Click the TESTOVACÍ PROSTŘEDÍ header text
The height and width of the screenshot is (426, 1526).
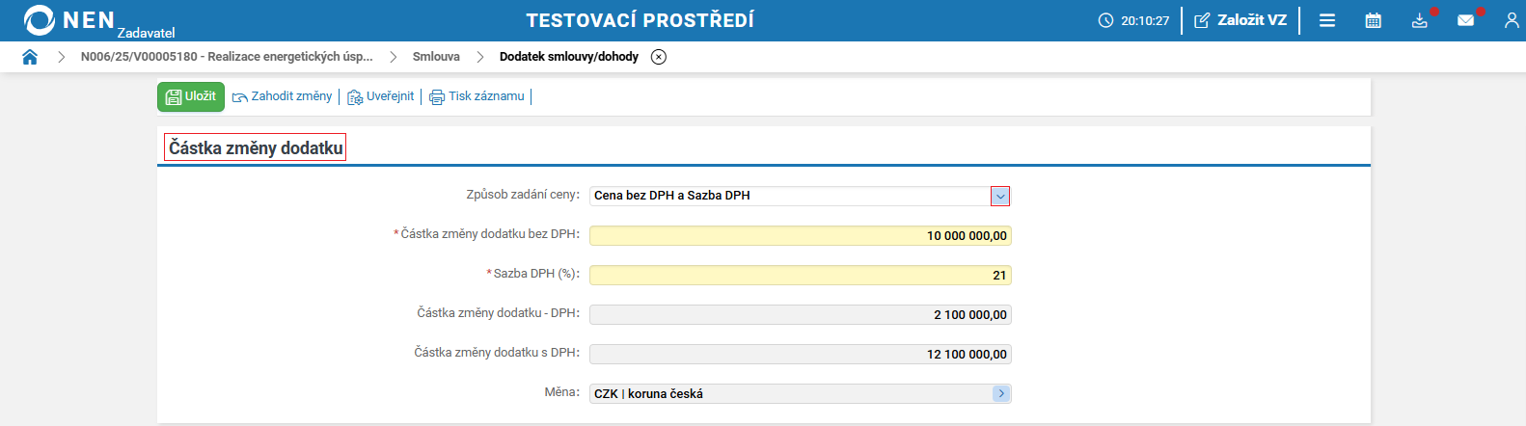tap(640, 20)
